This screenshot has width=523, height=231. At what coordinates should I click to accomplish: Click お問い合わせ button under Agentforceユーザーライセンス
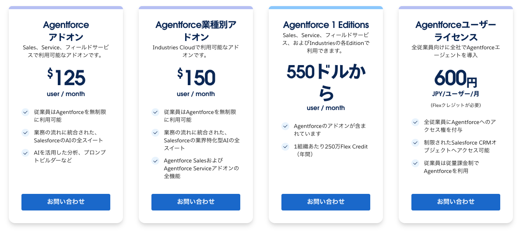pos(456,202)
